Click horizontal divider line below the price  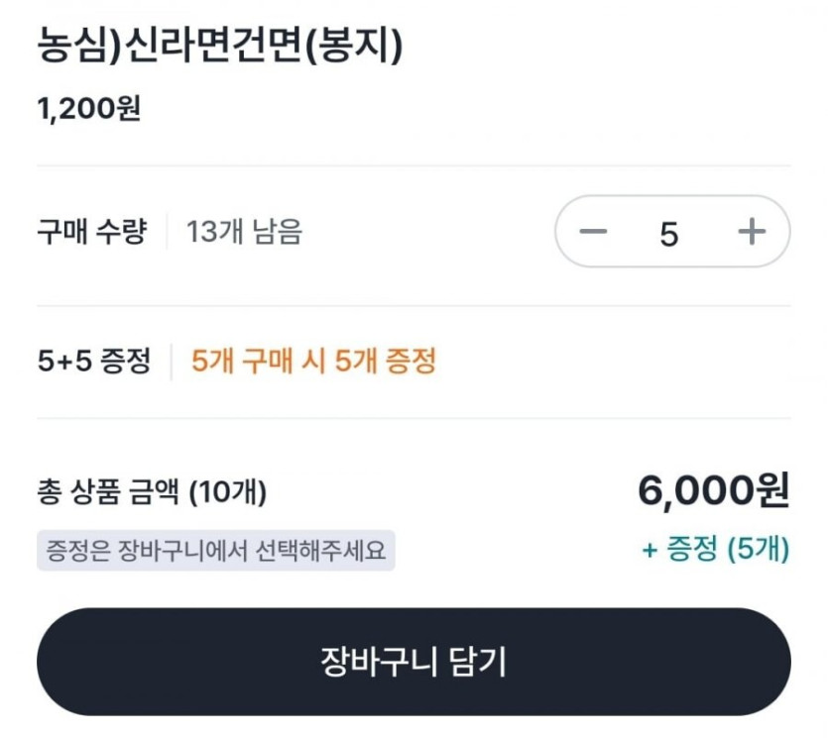[414, 165]
